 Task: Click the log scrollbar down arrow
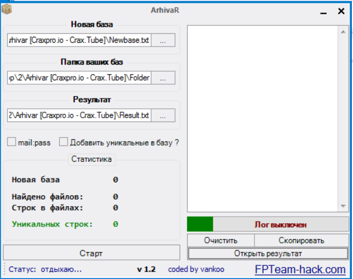[343, 206]
